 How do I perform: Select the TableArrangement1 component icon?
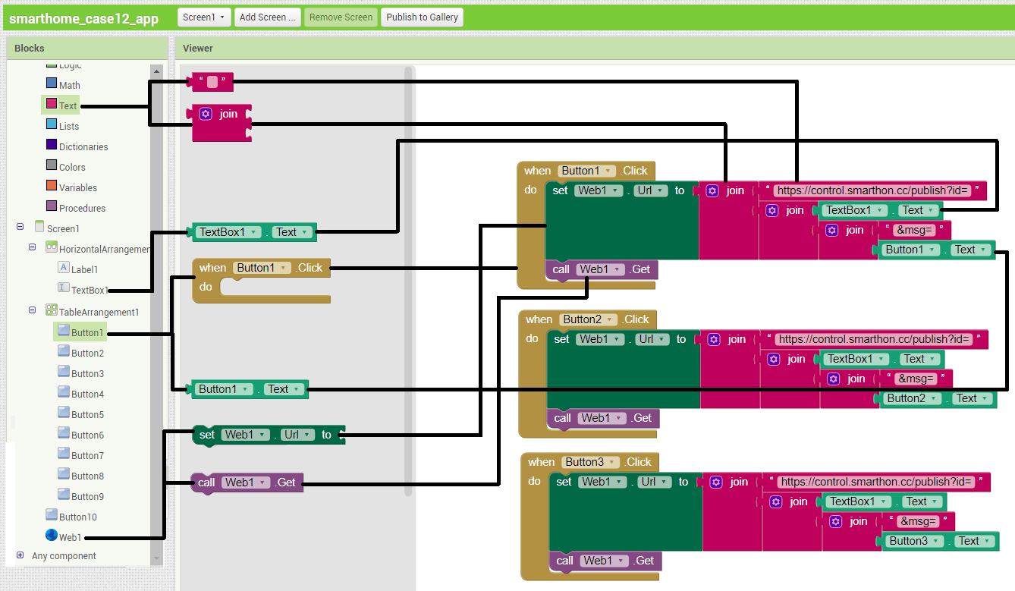pos(52,310)
